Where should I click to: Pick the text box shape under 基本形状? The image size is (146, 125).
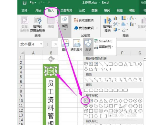coord(86,101)
